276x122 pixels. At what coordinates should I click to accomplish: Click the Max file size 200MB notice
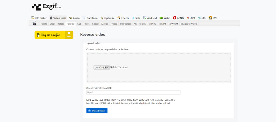128,103
